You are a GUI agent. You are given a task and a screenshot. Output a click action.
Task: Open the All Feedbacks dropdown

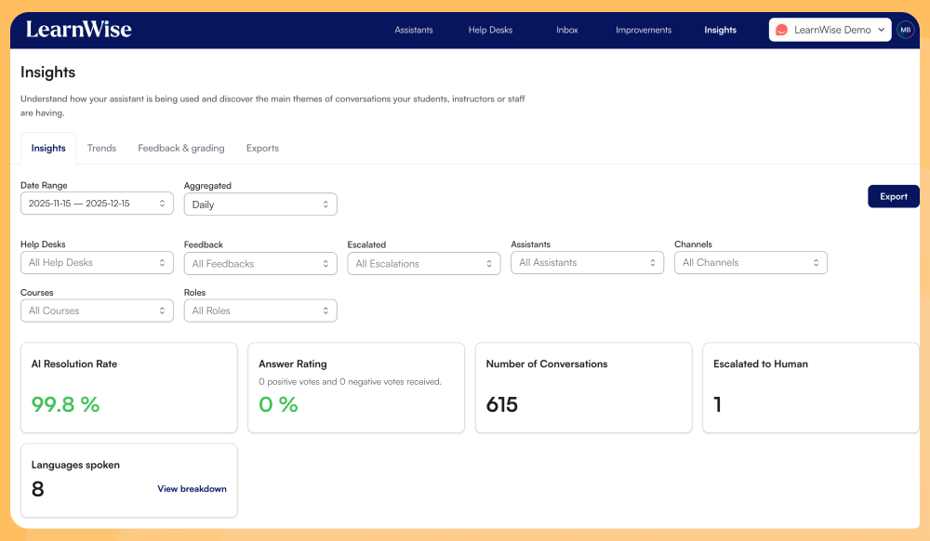tap(260, 264)
